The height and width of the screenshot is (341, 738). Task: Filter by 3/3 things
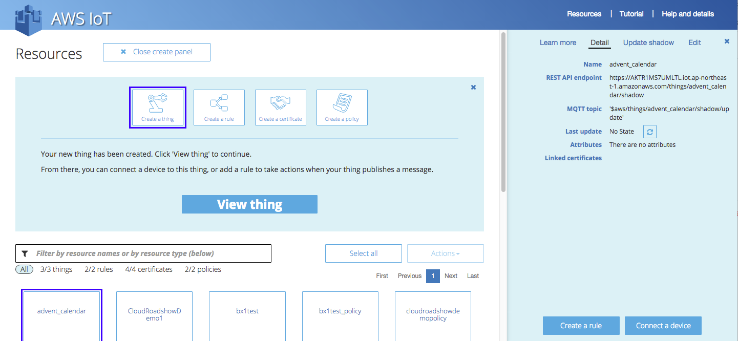tap(56, 269)
